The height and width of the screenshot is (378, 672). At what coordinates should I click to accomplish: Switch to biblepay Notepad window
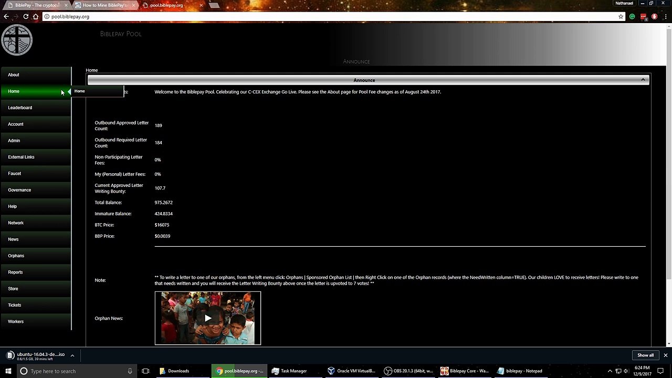coord(521,371)
